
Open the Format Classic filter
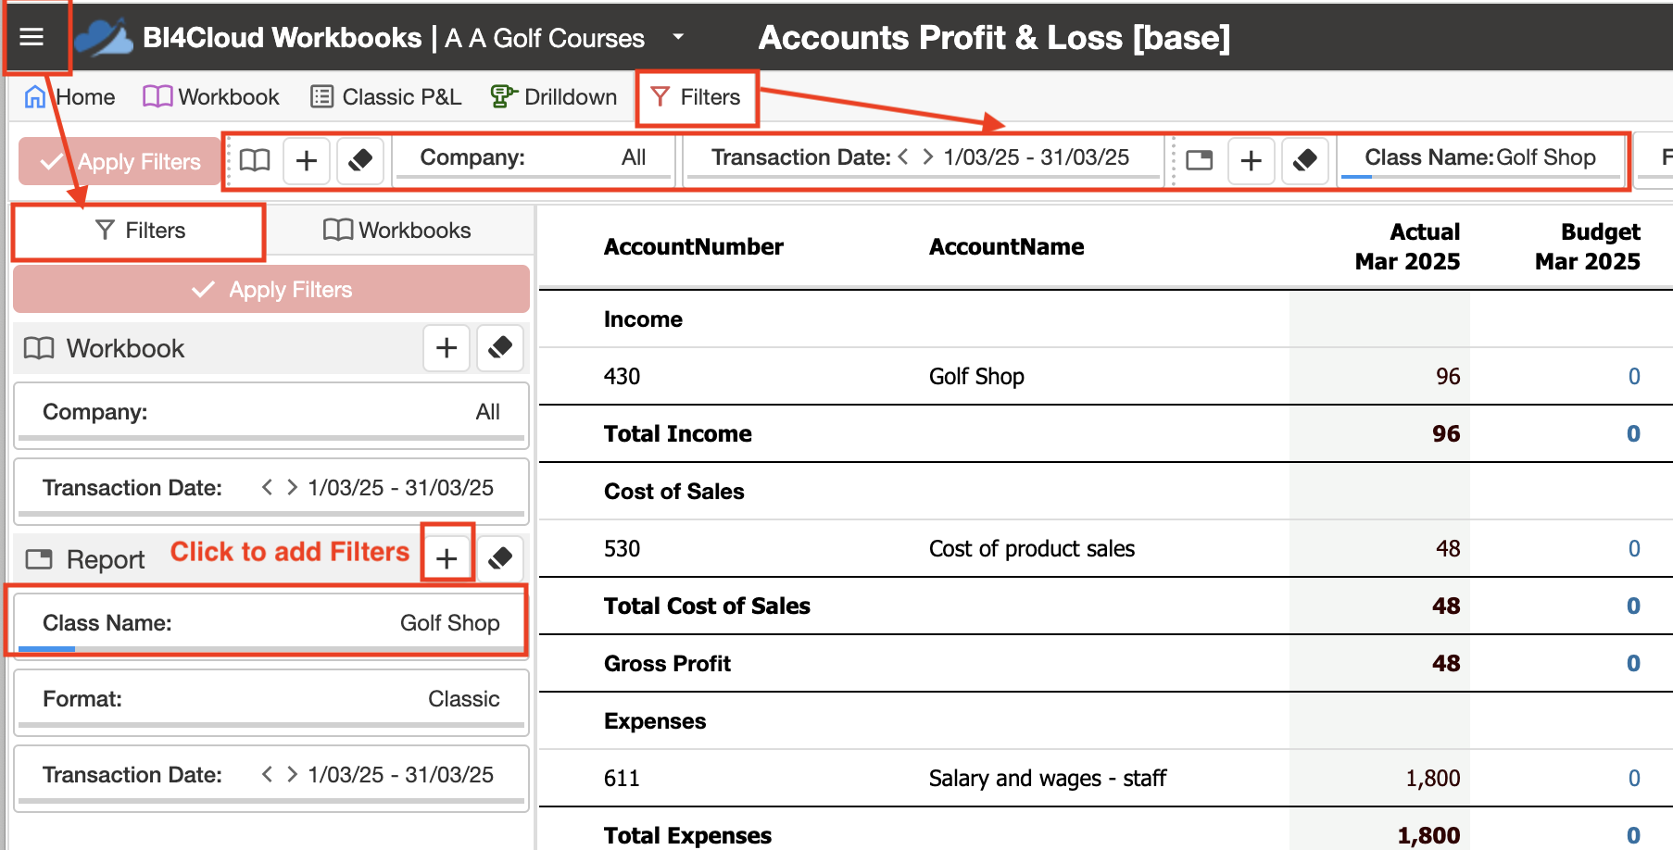pos(271,701)
